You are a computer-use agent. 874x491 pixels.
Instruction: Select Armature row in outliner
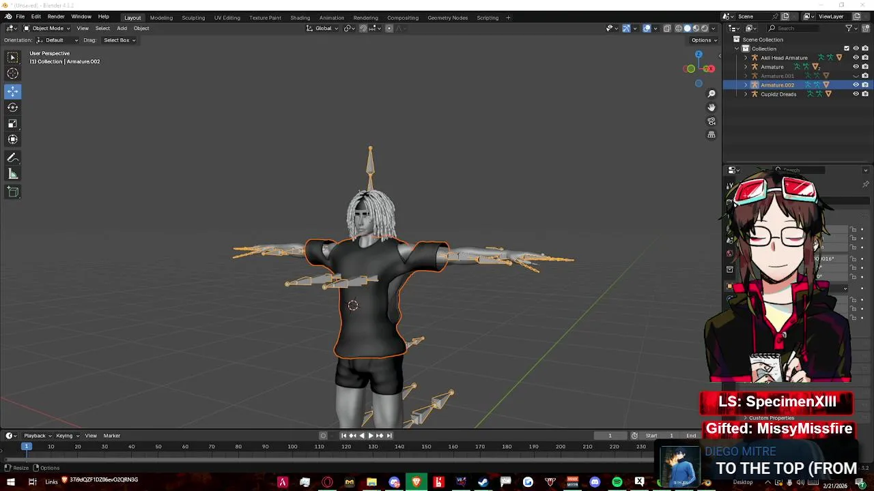[772, 67]
